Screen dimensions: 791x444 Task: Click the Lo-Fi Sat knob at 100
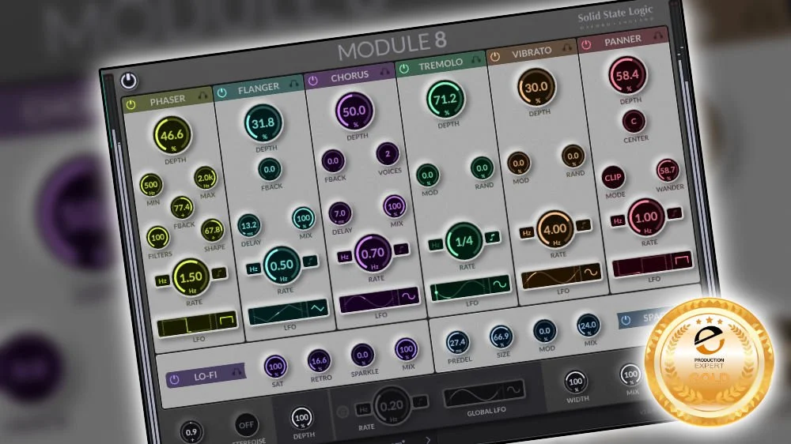pos(275,367)
